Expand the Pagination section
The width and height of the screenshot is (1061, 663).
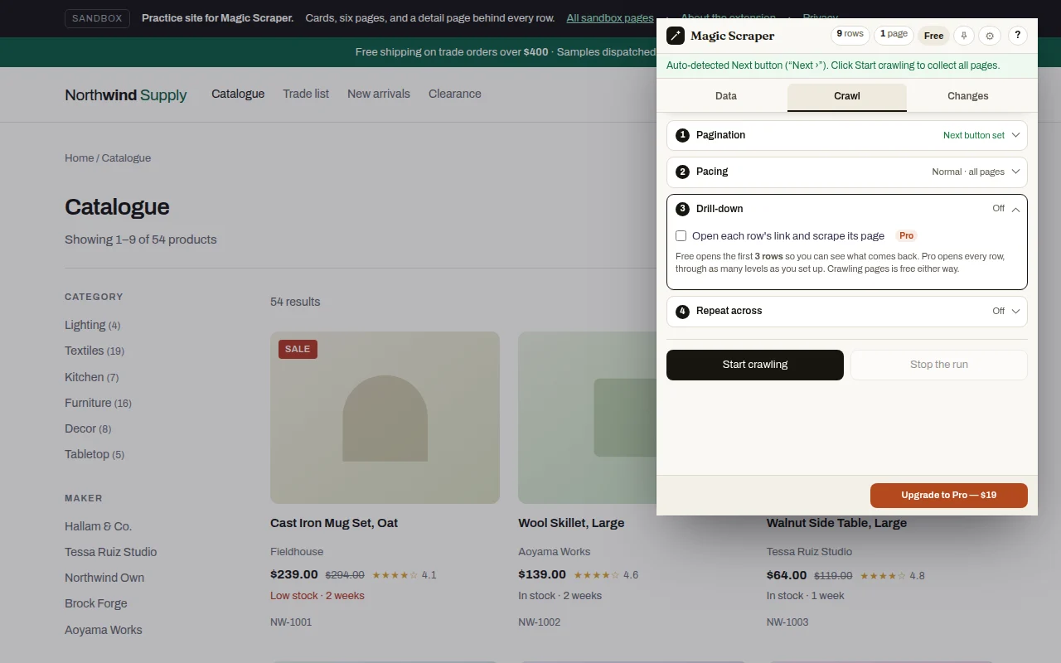pyautogui.click(x=847, y=135)
